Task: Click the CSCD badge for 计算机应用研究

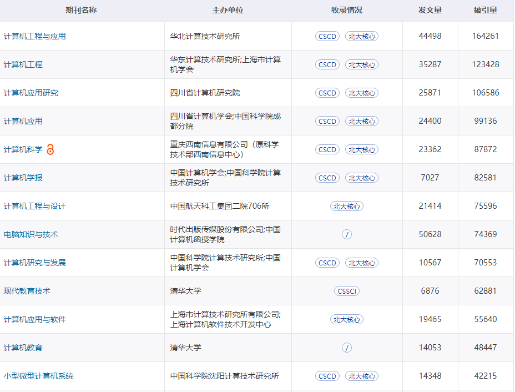Action: tap(327, 93)
